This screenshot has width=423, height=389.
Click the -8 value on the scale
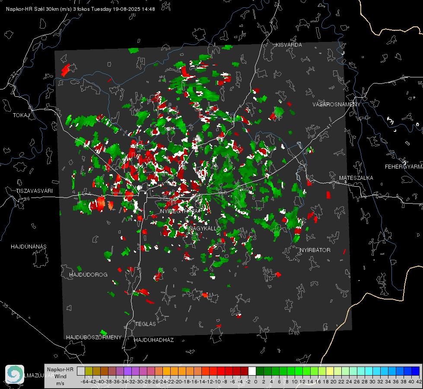pyautogui.click(x=224, y=382)
